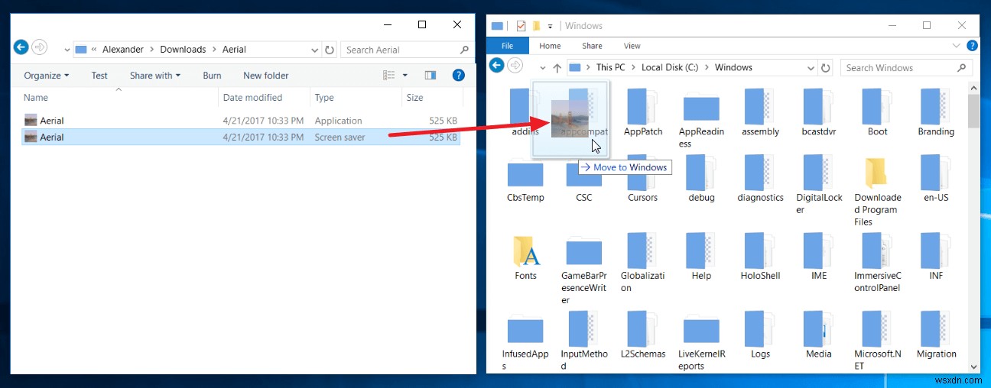Click the forward arrow in the Aerial window
Screen dimensions: 991x388
coord(39,47)
